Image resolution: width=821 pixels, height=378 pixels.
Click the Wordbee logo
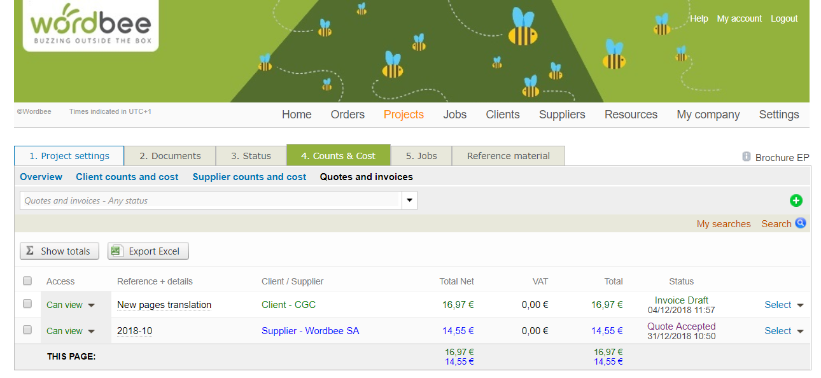pos(90,25)
